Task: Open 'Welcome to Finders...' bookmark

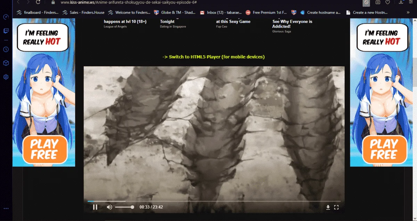Action: [x=129, y=13]
